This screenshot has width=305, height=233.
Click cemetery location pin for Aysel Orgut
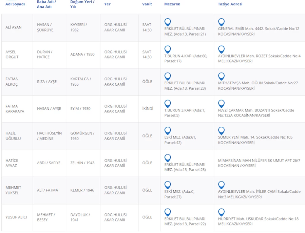click(168, 49)
